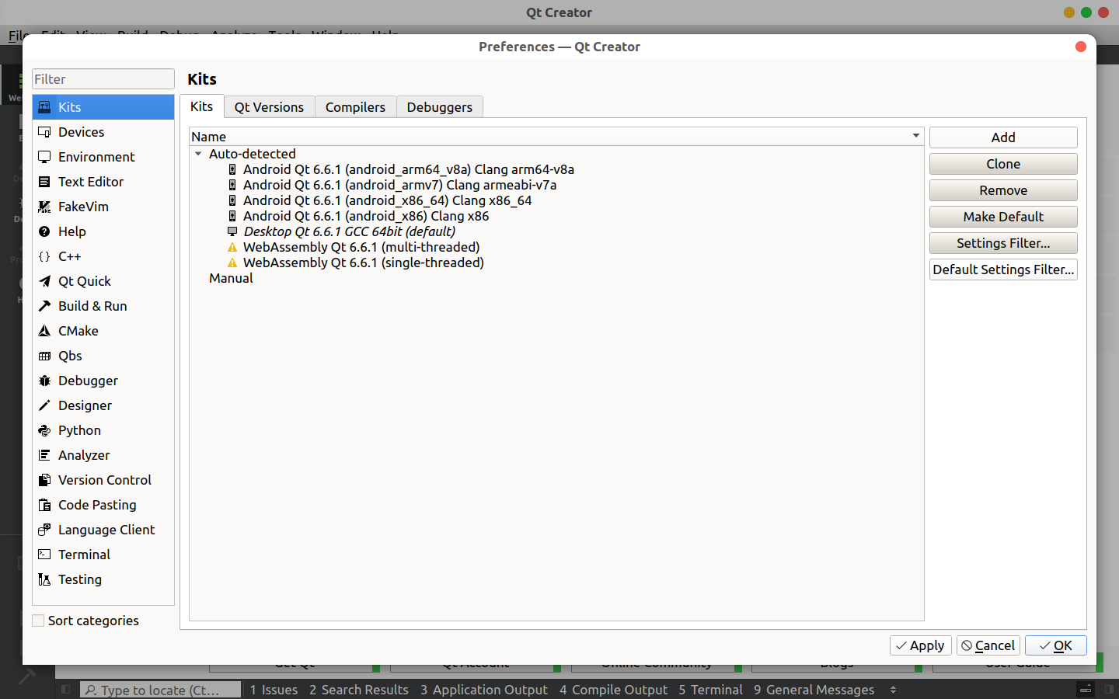The width and height of the screenshot is (1119, 699).
Task: Toggle the left sidebar button in status bar
Action: coord(66,690)
